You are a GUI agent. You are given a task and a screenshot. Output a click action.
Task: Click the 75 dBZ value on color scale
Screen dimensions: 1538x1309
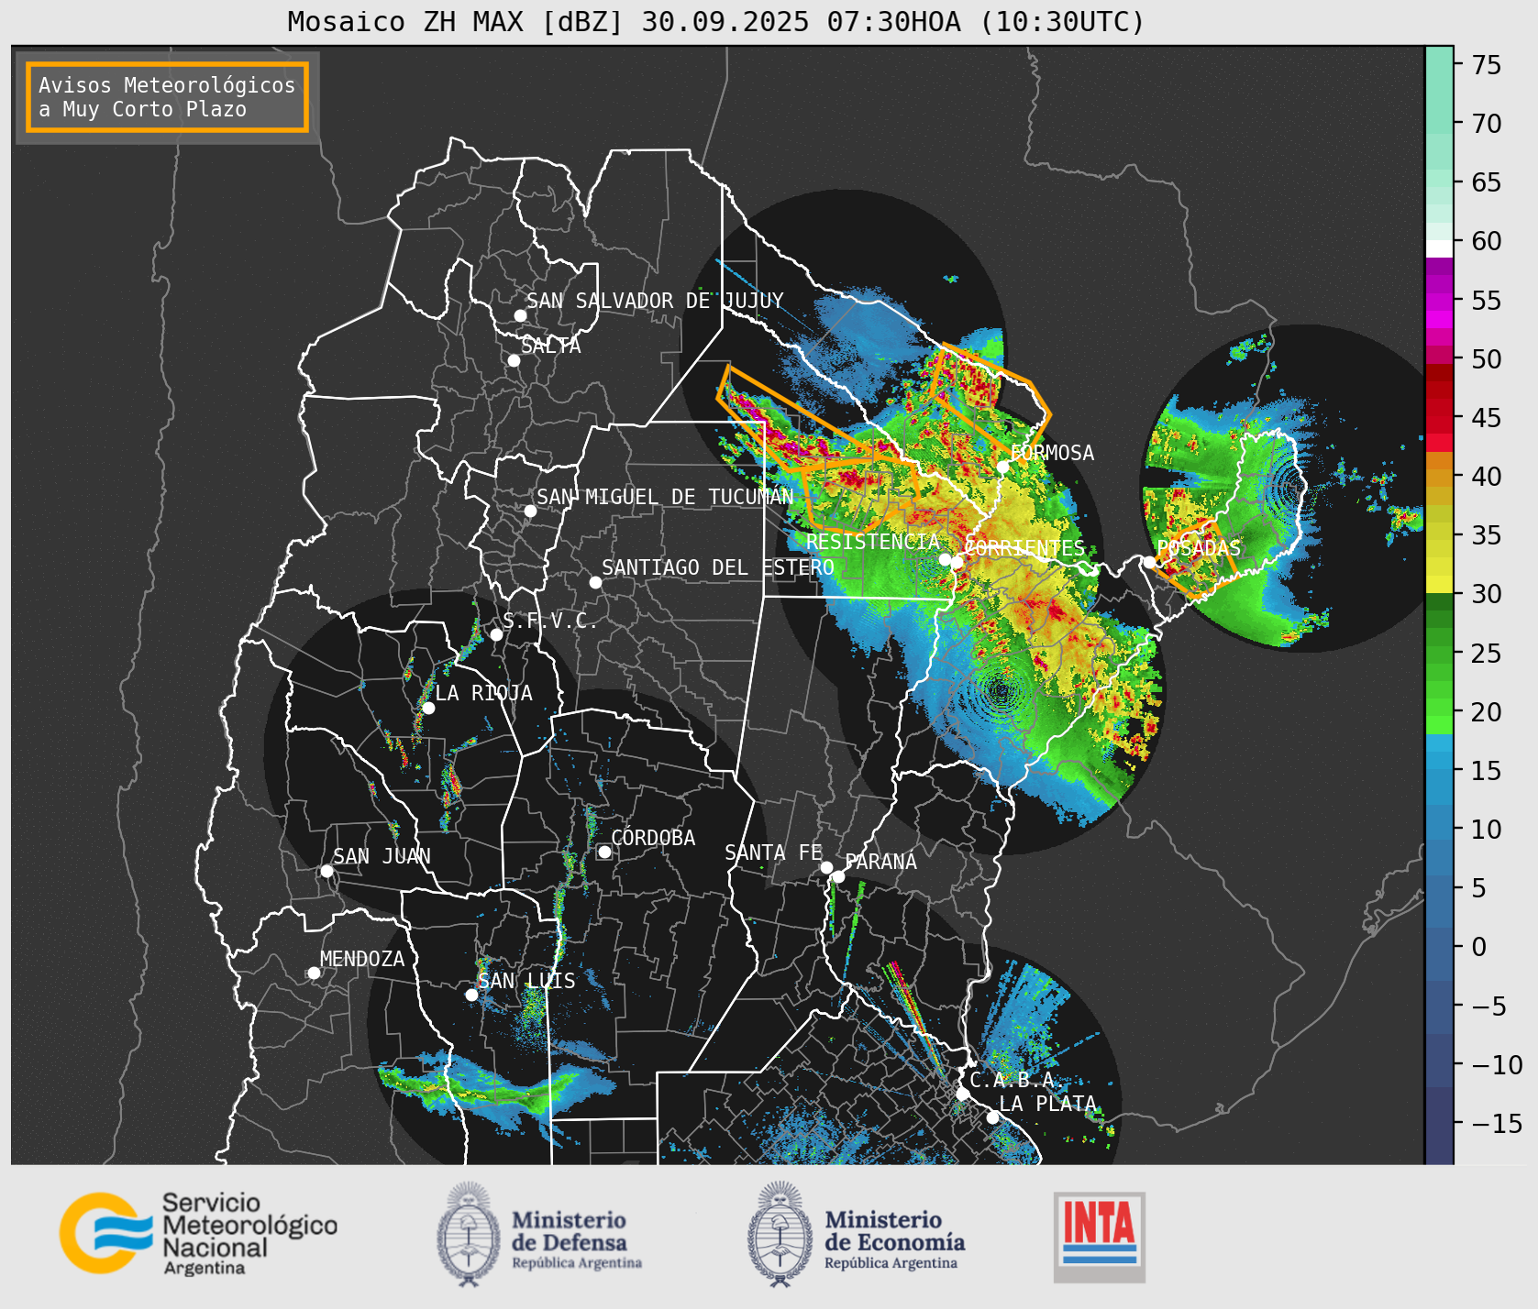point(1487,64)
